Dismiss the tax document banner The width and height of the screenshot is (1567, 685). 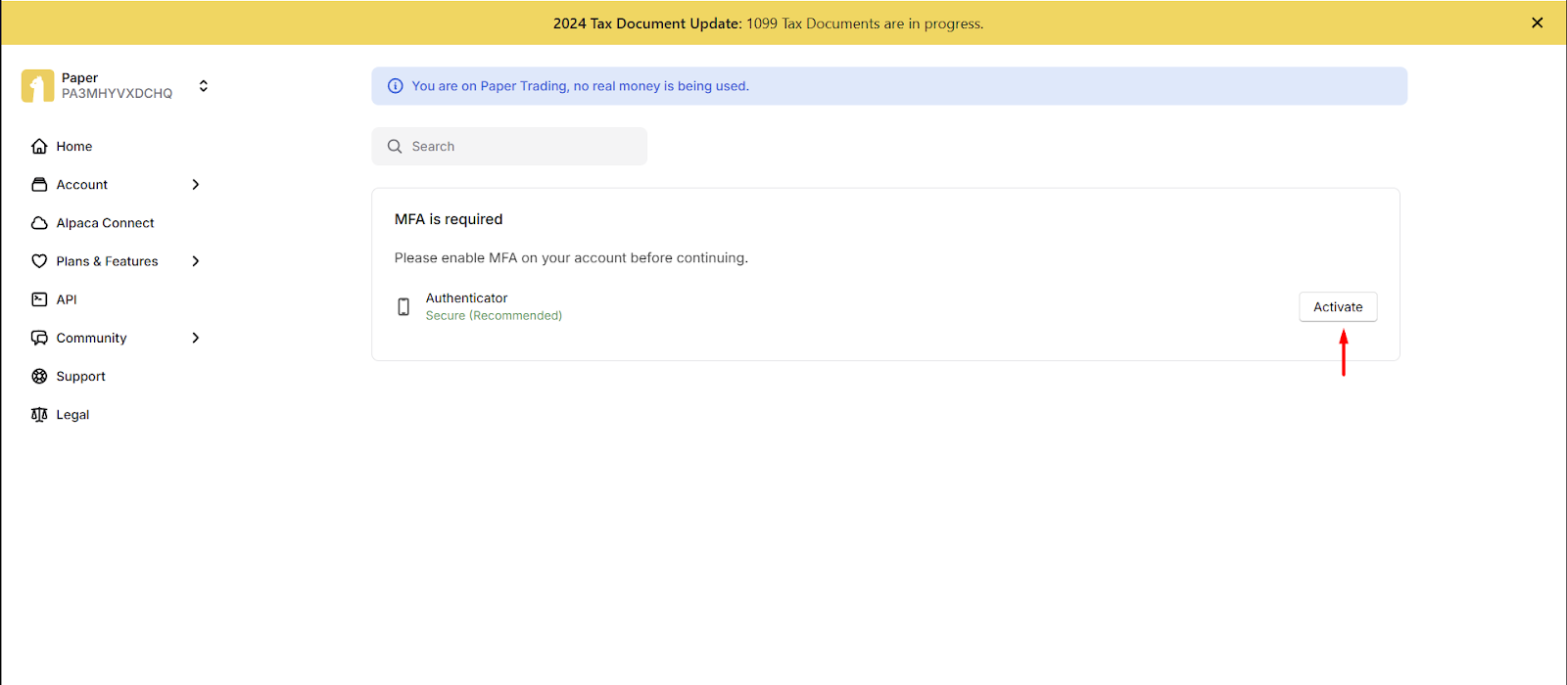pos(1538,23)
